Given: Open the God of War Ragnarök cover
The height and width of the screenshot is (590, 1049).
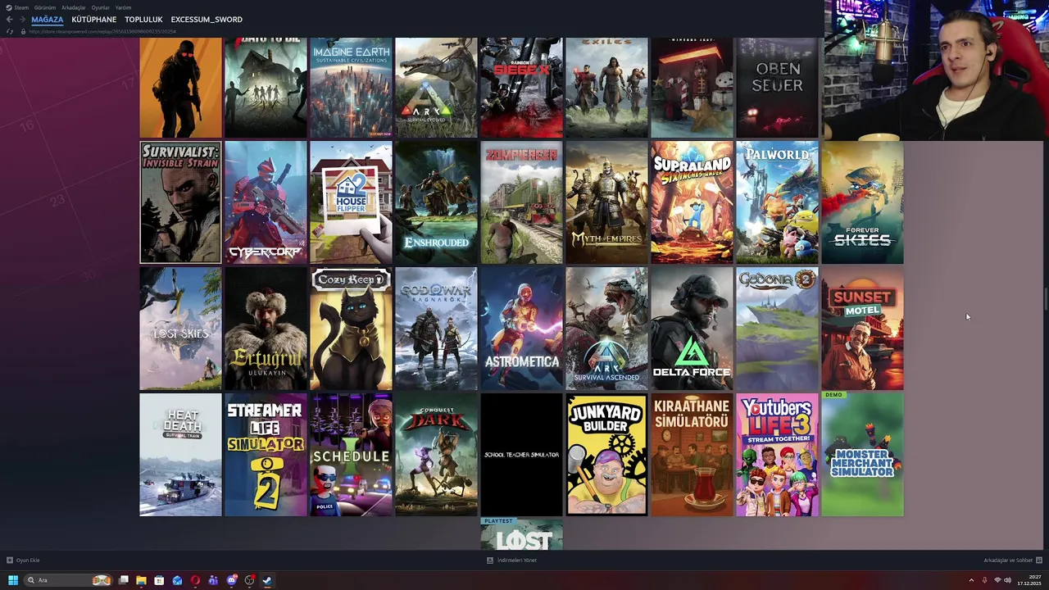Looking at the screenshot, I should [436, 329].
